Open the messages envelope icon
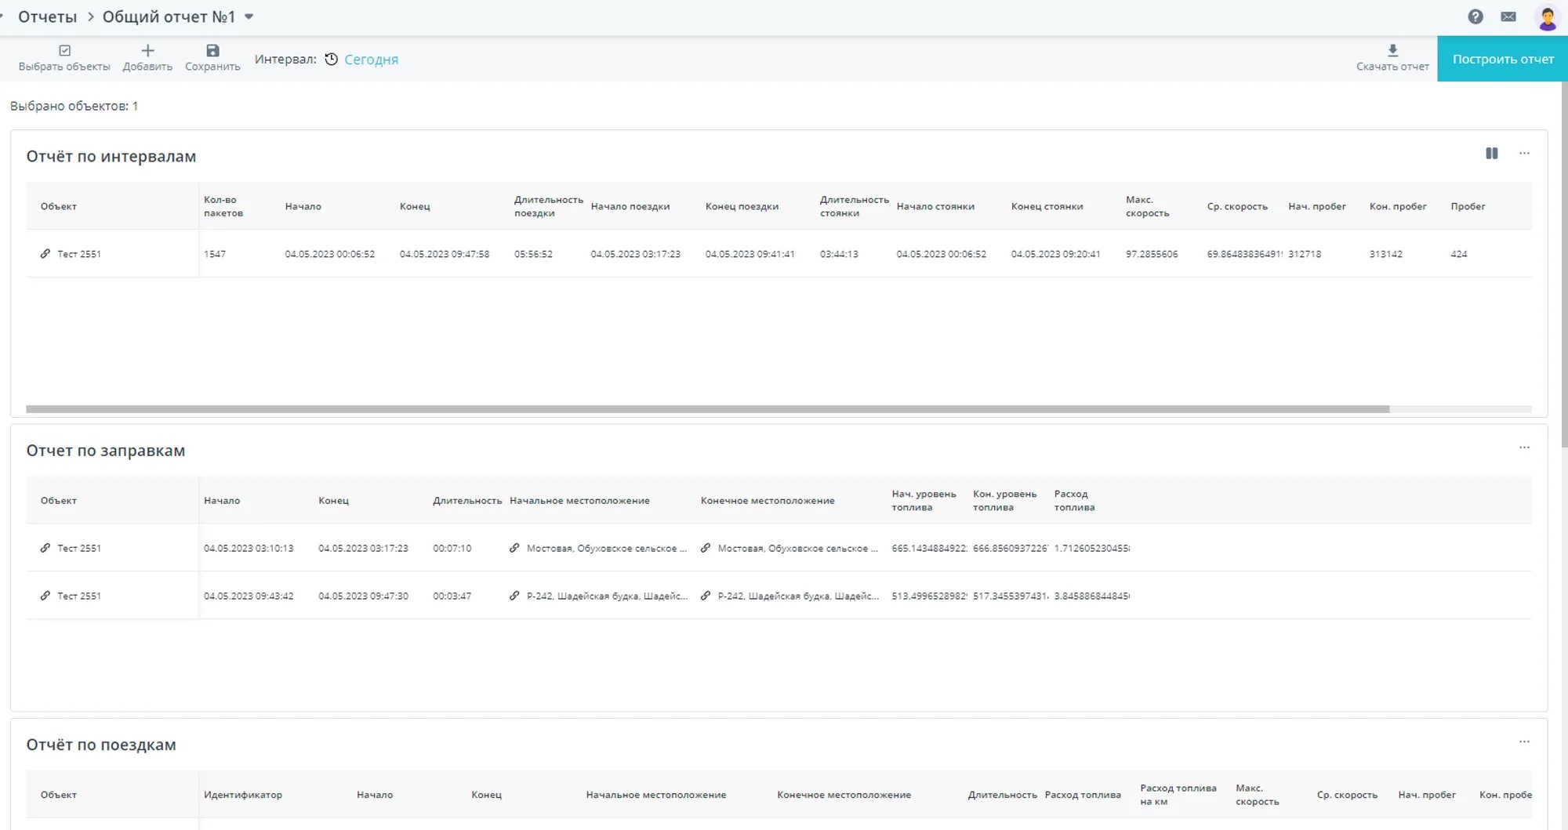 tap(1508, 16)
